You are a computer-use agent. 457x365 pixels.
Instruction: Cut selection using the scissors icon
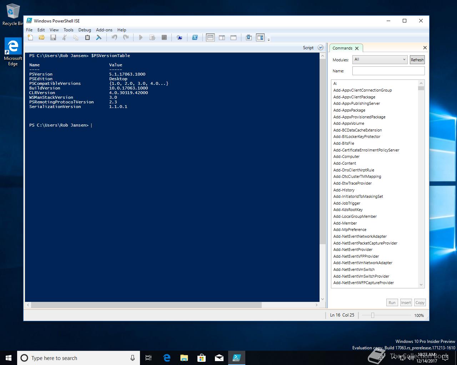tap(64, 37)
